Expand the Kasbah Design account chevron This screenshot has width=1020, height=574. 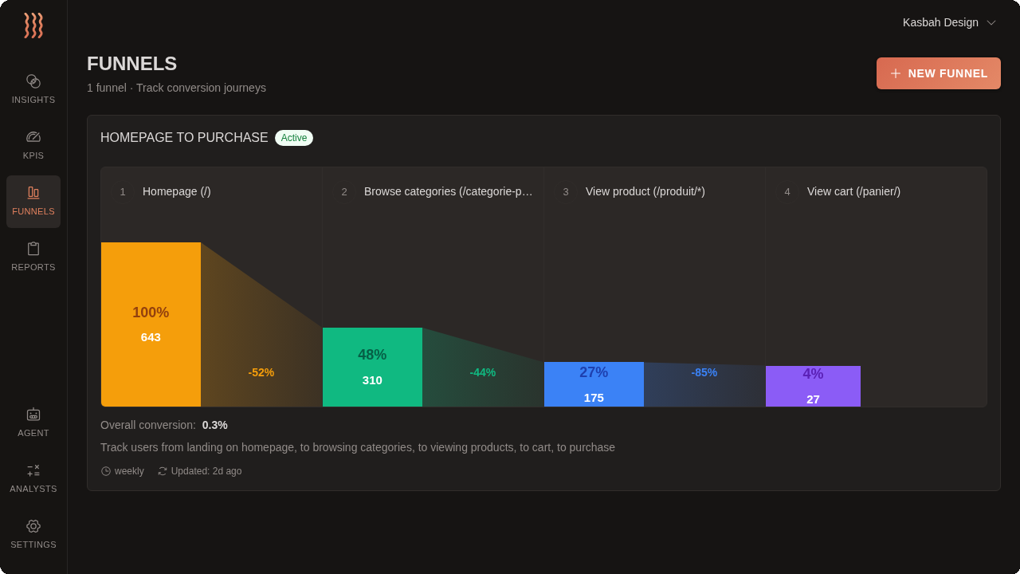point(991,22)
